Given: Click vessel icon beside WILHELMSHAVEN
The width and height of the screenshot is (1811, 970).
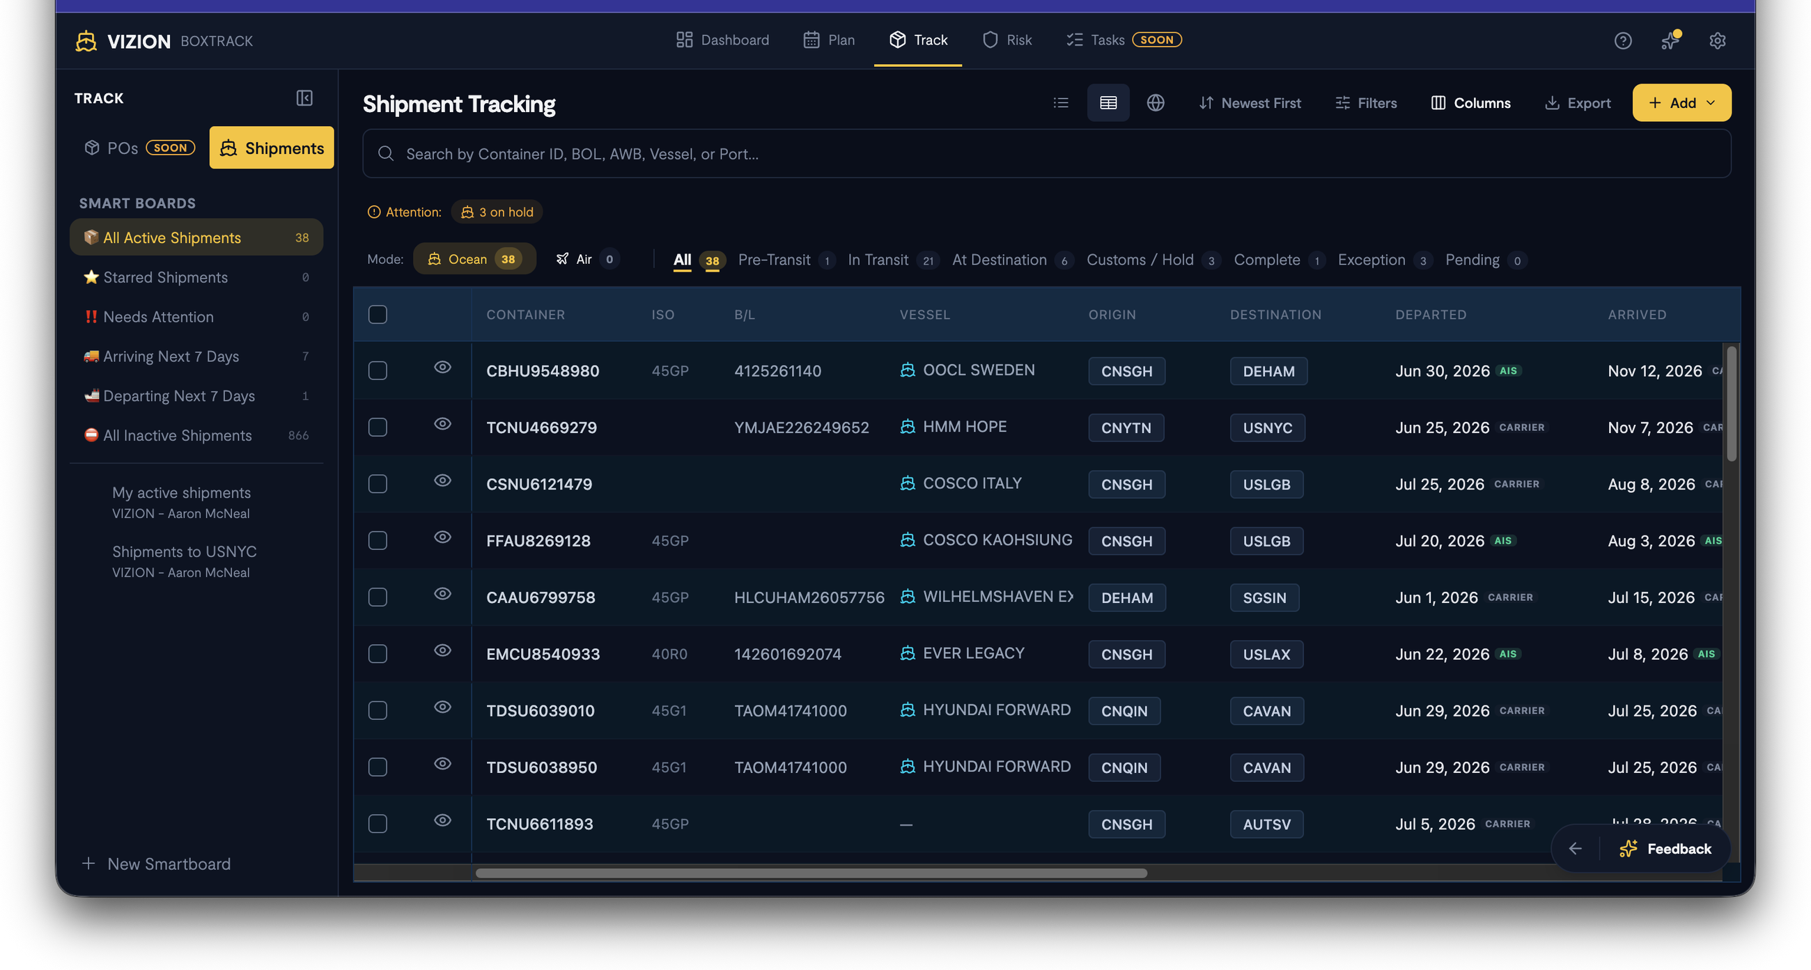Looking at the screenshot, I should [x=907, y=596].
